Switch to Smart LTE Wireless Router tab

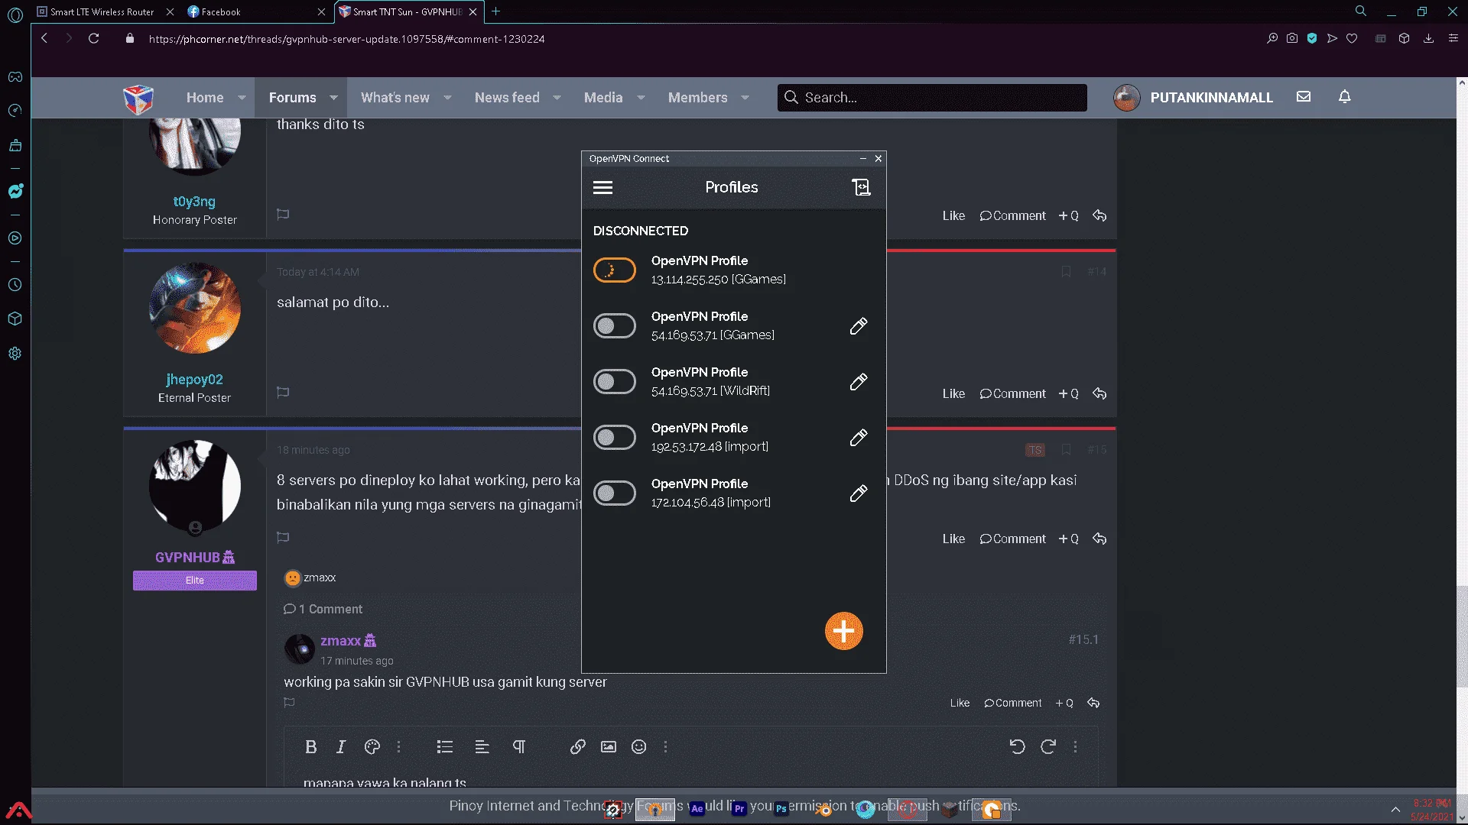tap(103, 11)
